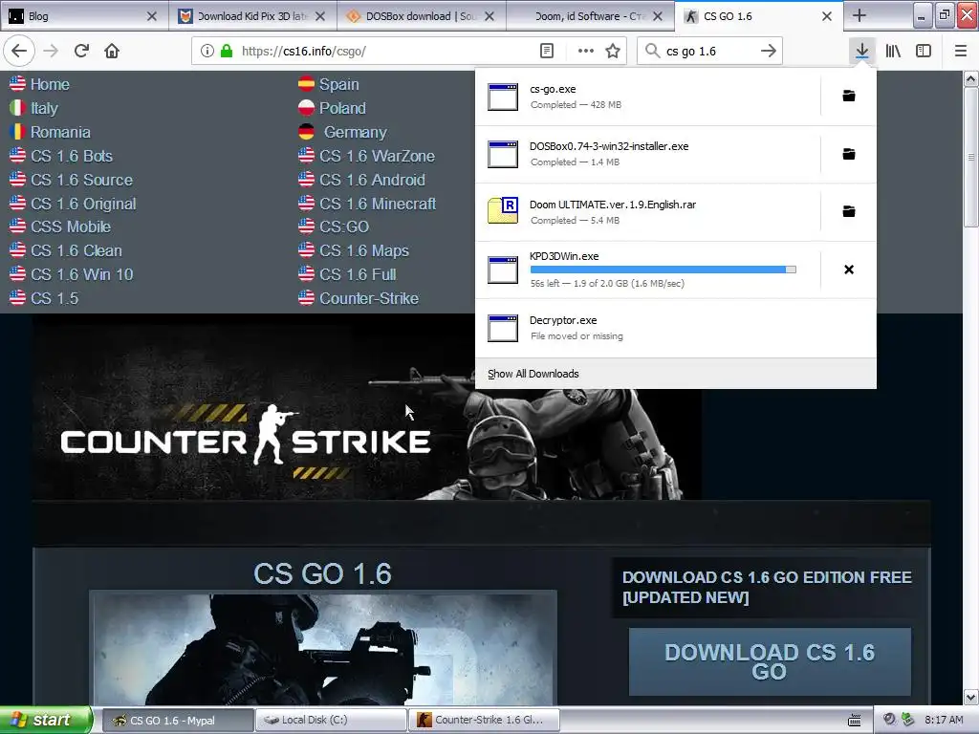Submit search with the arrow button
979x734 pixels.
tap(769, 52)
